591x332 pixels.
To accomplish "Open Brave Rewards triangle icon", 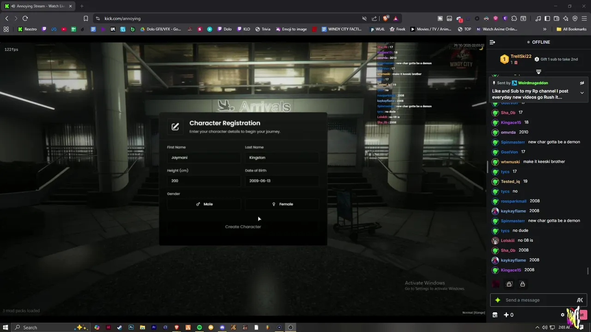I will (396, 18).
